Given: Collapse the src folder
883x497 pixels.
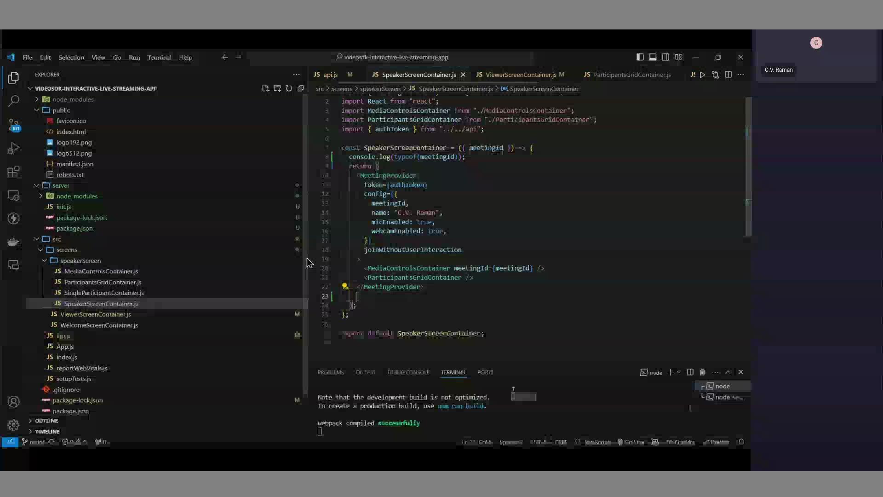Looking at the screenshot, I should (37, 239).
